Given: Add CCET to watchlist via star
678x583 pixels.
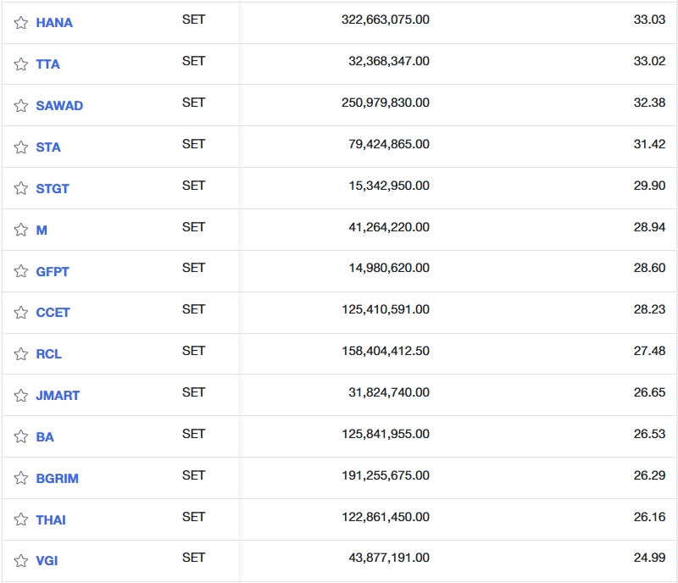Looking at the screenshot, I should 21,313.
